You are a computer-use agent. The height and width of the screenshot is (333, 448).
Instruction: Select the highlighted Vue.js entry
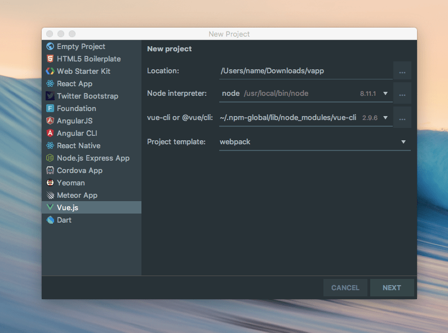pyautogui.click(x=91, y=207)
